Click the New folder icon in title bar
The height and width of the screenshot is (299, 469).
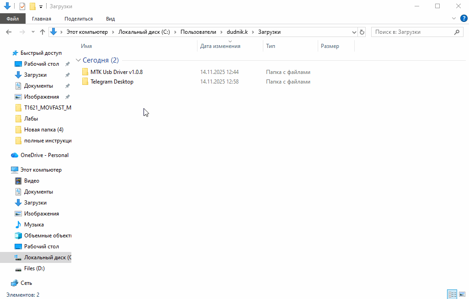pyautogui.click(x=32, y=6)
